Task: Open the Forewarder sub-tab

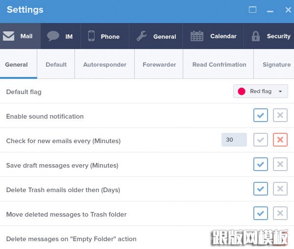Action: point(159,64)
